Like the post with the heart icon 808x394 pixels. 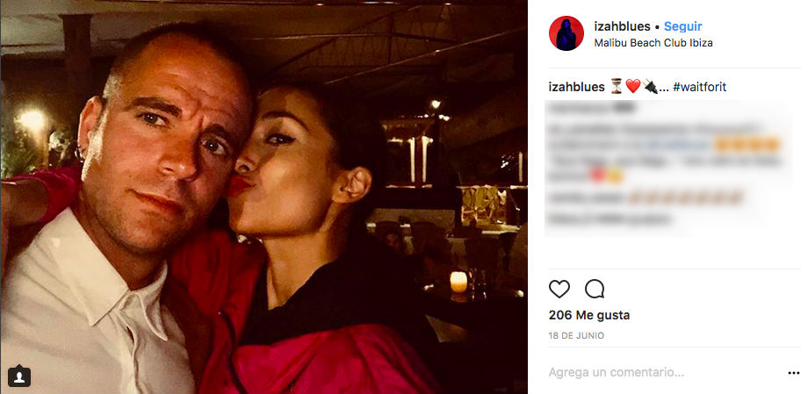coord(559,290)
